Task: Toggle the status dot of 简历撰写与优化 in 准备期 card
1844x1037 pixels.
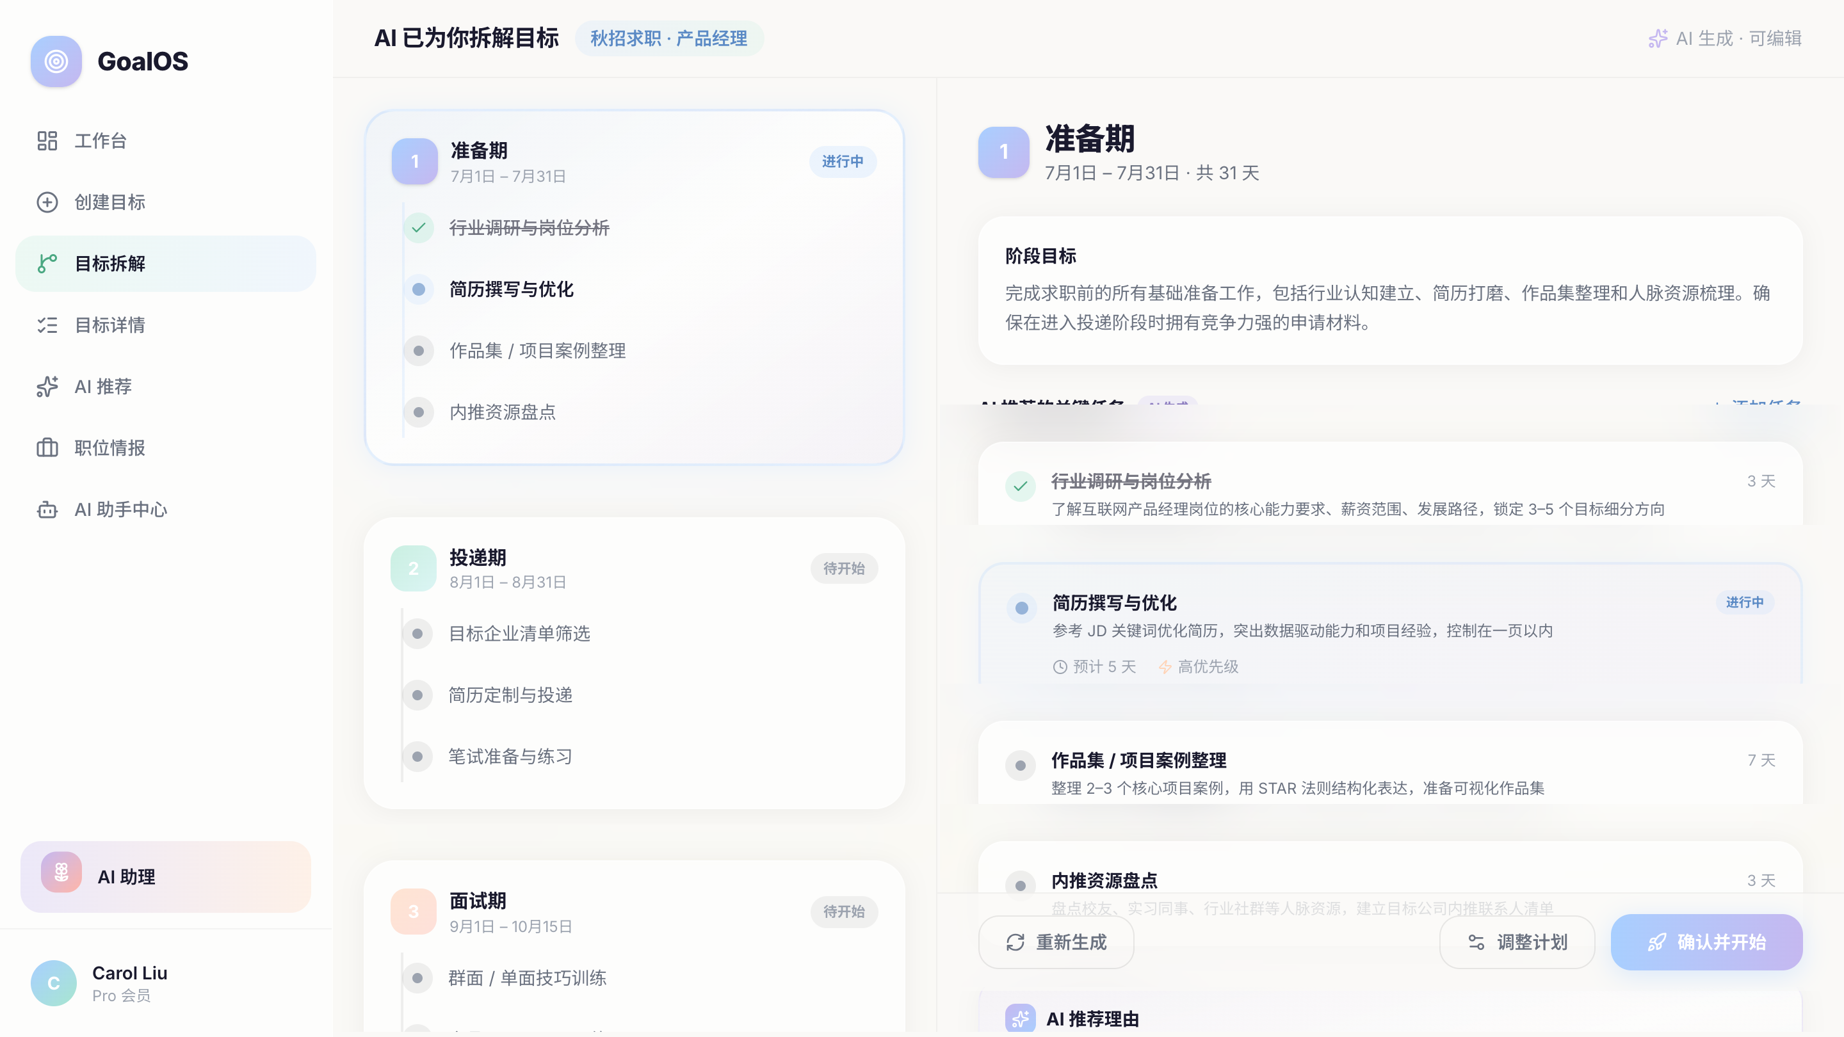Action: [x=419, y=290]
